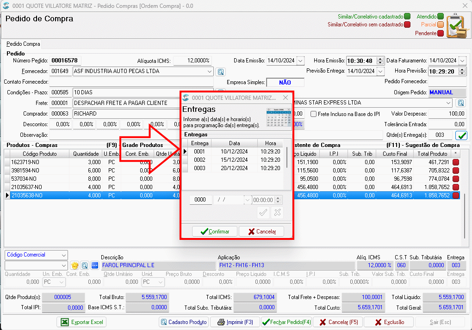Viewport: 472px width, 330px height.
Task: Click the Custo Final column header
Action: pos(395,154)
